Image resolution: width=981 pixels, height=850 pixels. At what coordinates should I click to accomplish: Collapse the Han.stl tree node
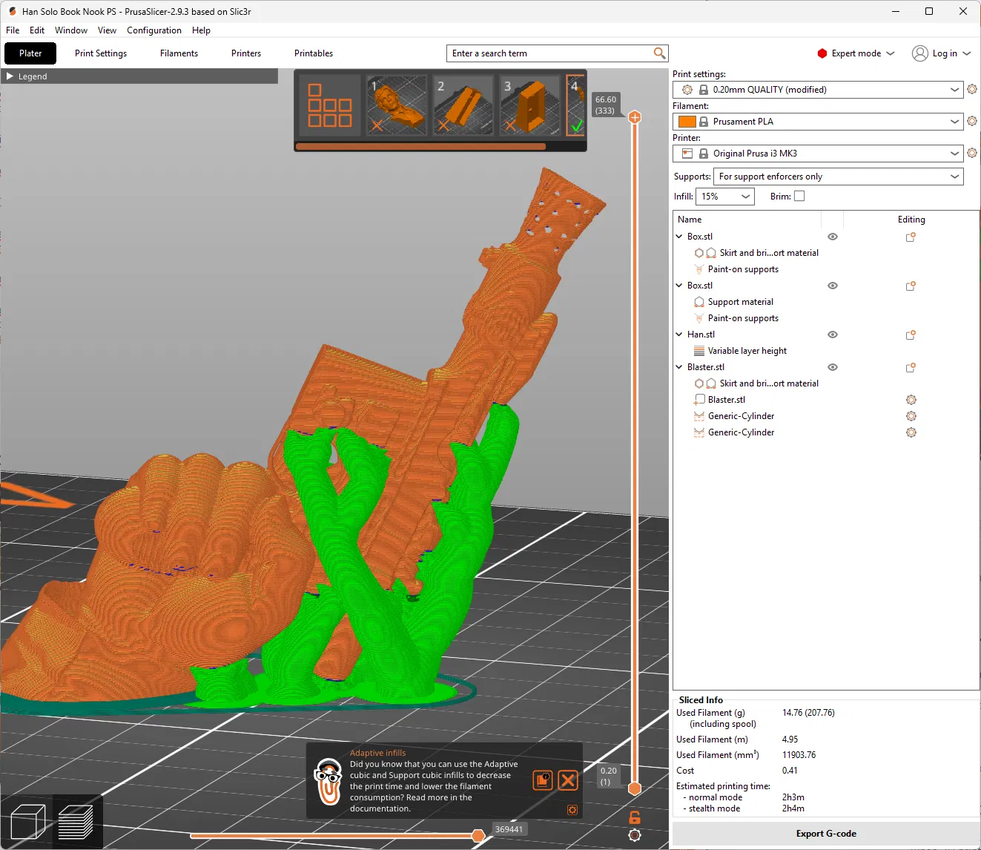pos(679,335)
